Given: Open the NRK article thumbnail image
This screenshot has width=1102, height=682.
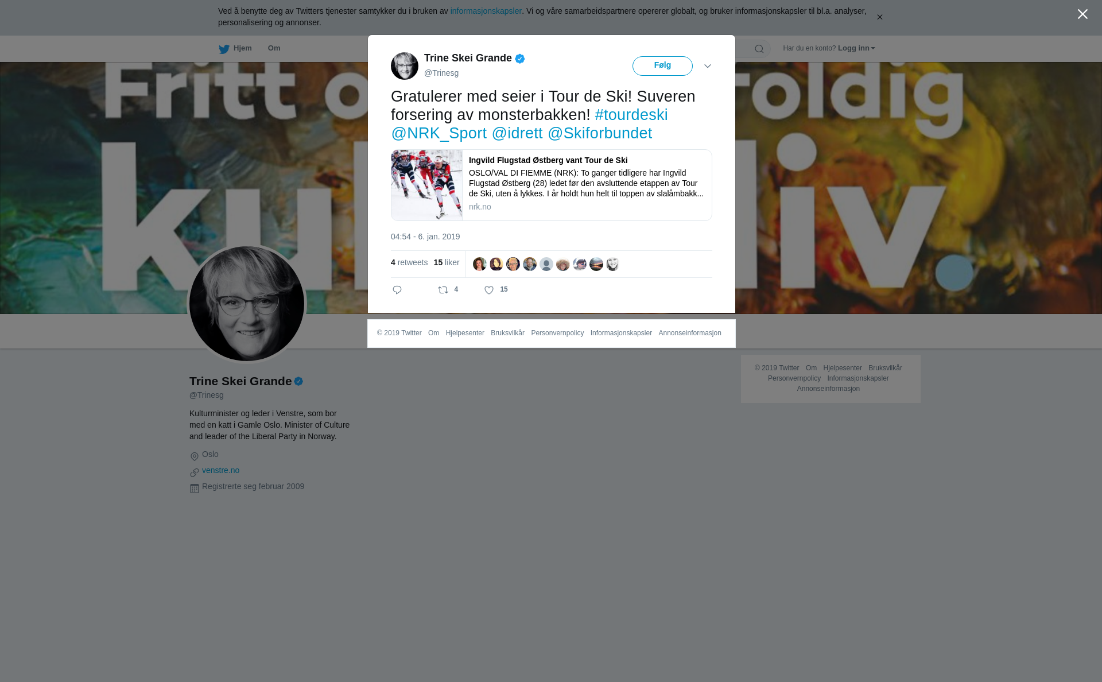Looking at the screenshot, I should [427, 185].
